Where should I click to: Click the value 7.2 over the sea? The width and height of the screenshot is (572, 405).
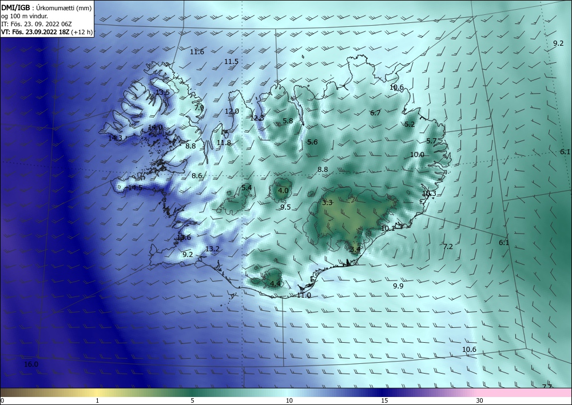coord(448,247)
